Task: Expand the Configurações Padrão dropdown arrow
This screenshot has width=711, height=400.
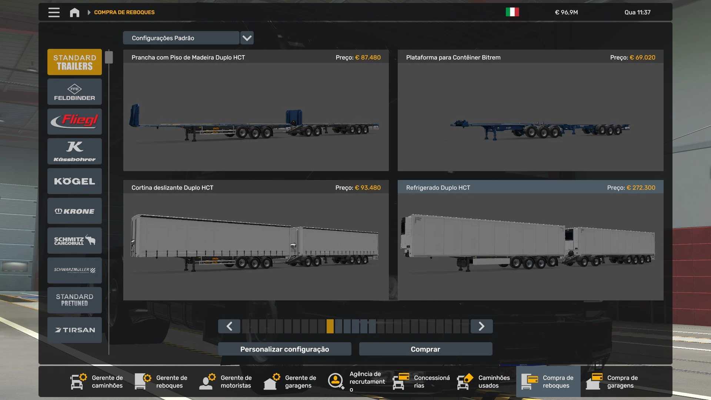Action: point(247,38)
